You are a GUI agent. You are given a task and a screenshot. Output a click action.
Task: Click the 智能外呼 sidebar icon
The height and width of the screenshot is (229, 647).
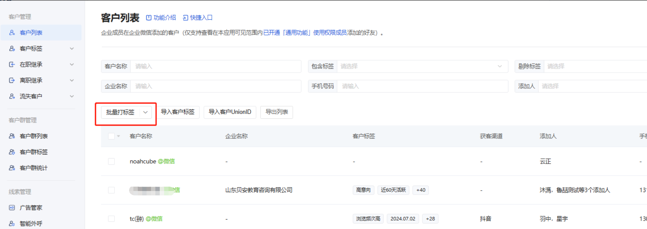coord(12,224)
